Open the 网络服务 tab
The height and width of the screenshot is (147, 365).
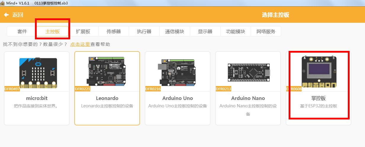click(266, 31)
